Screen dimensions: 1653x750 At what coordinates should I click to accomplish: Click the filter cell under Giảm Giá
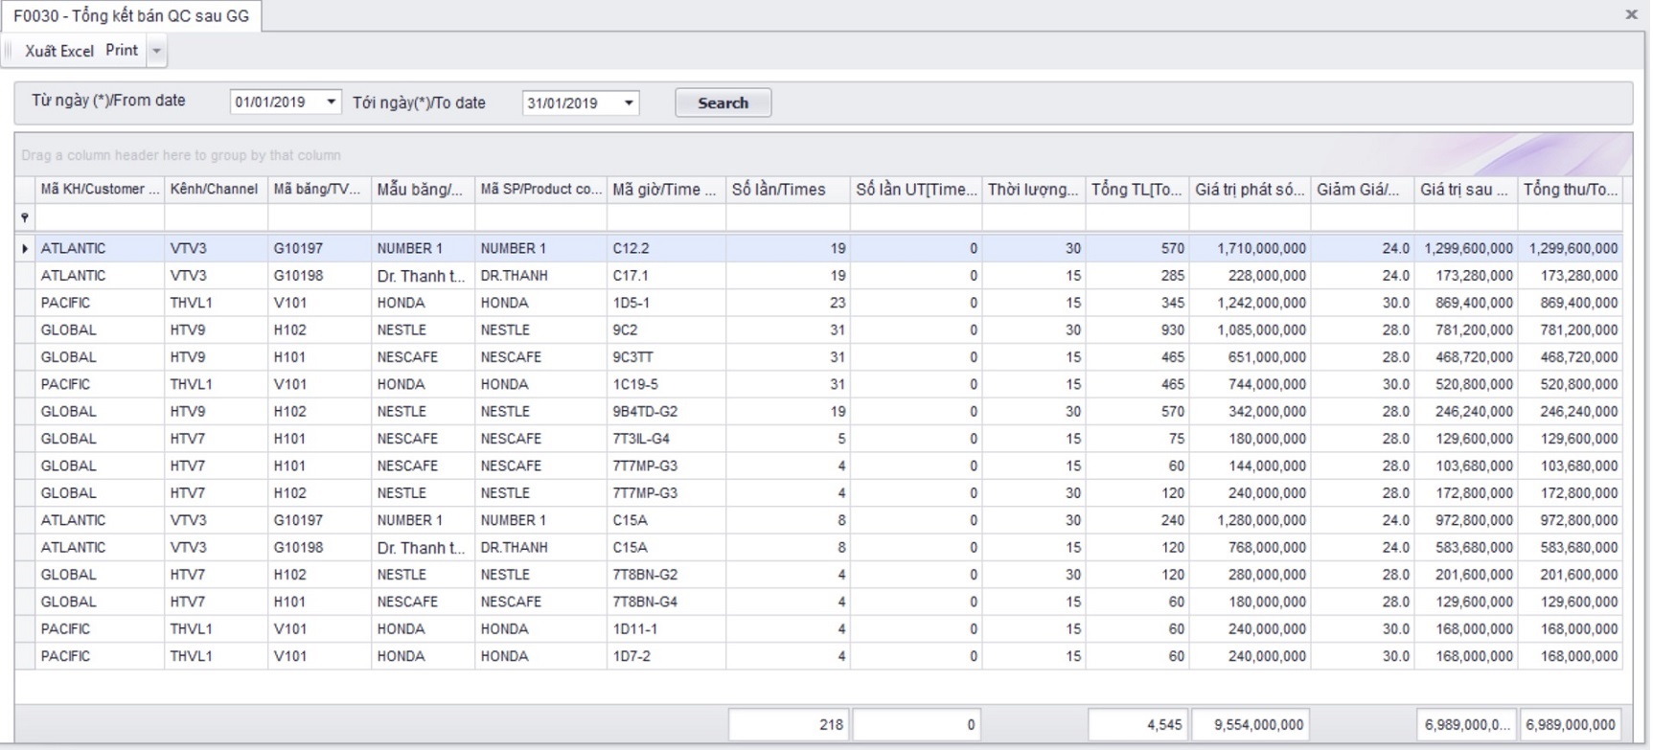point(1363,218)
